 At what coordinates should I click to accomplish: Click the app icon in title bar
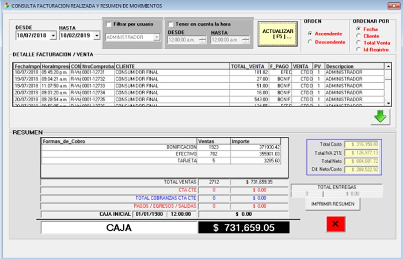click(6, 5)
